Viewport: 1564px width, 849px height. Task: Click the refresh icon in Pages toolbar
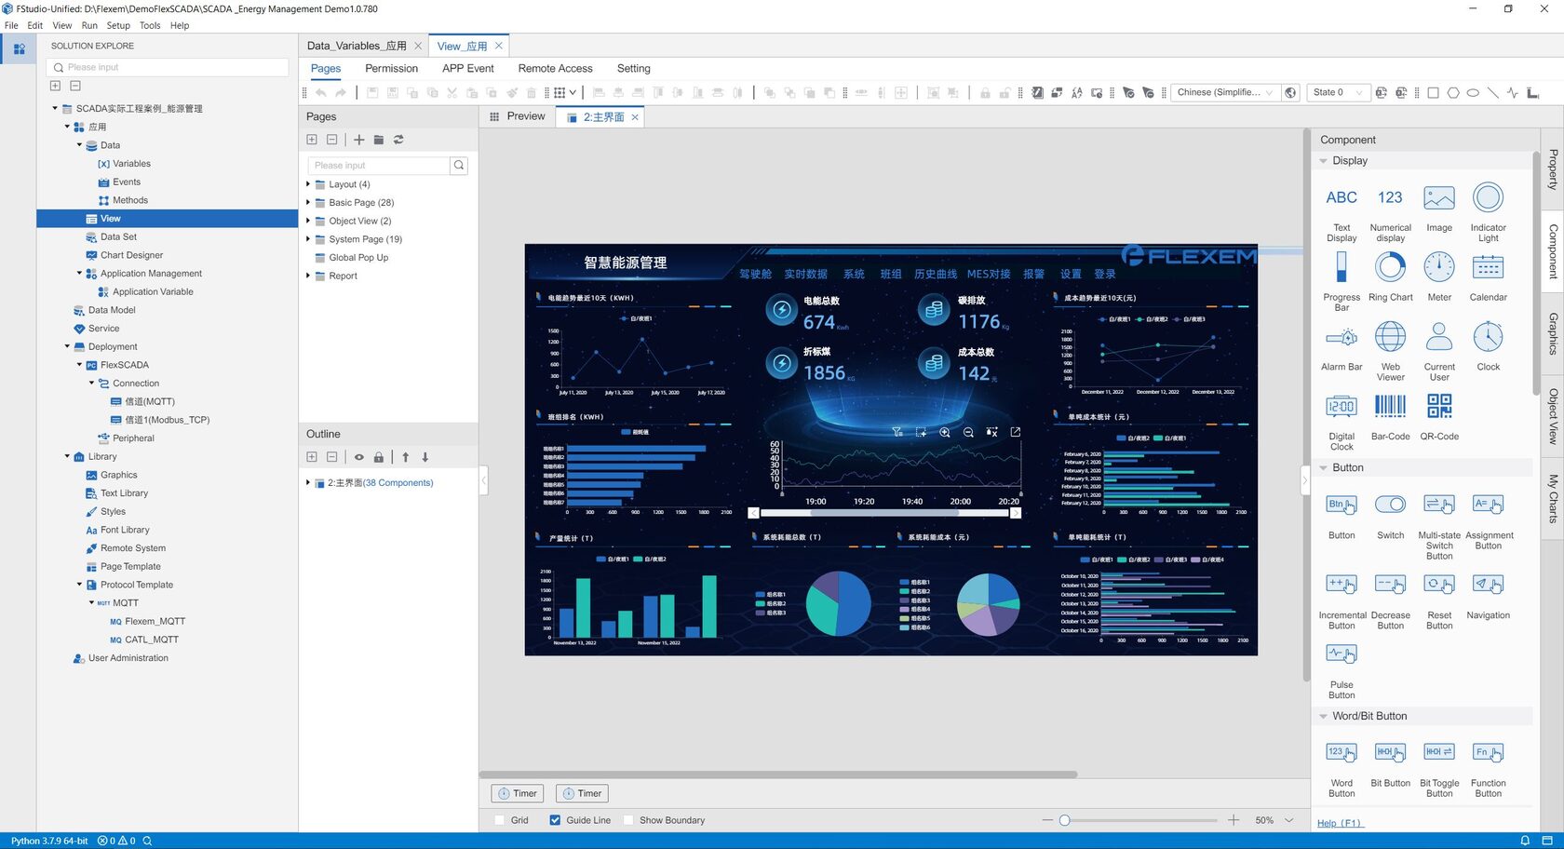coord(398,140)
